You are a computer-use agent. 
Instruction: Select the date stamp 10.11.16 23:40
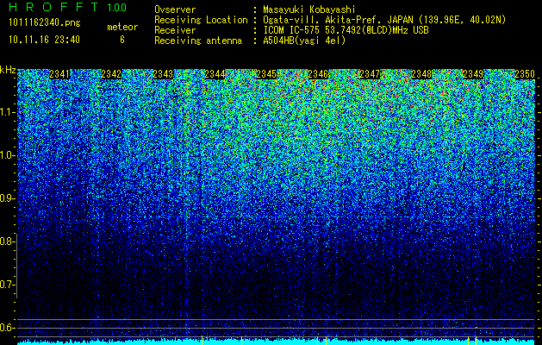[44, 40]
